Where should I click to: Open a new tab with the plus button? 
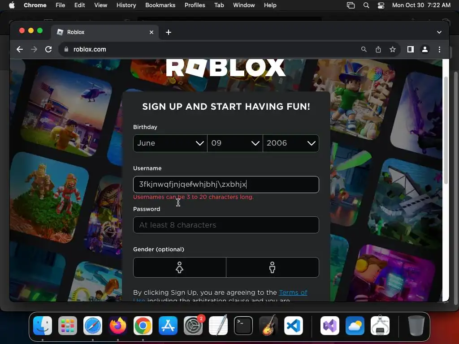pos(169,32)
